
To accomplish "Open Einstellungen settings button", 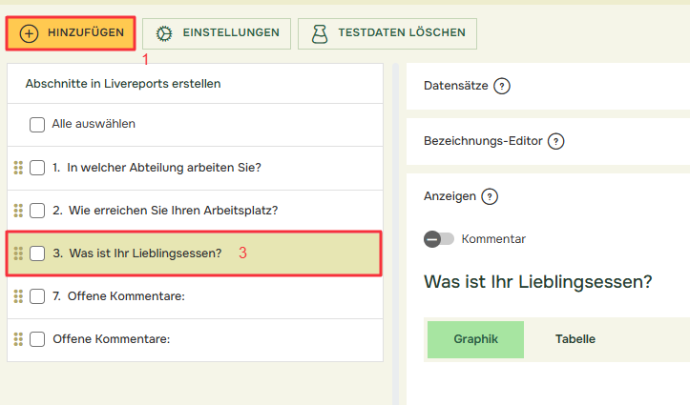I will point(218,33).
